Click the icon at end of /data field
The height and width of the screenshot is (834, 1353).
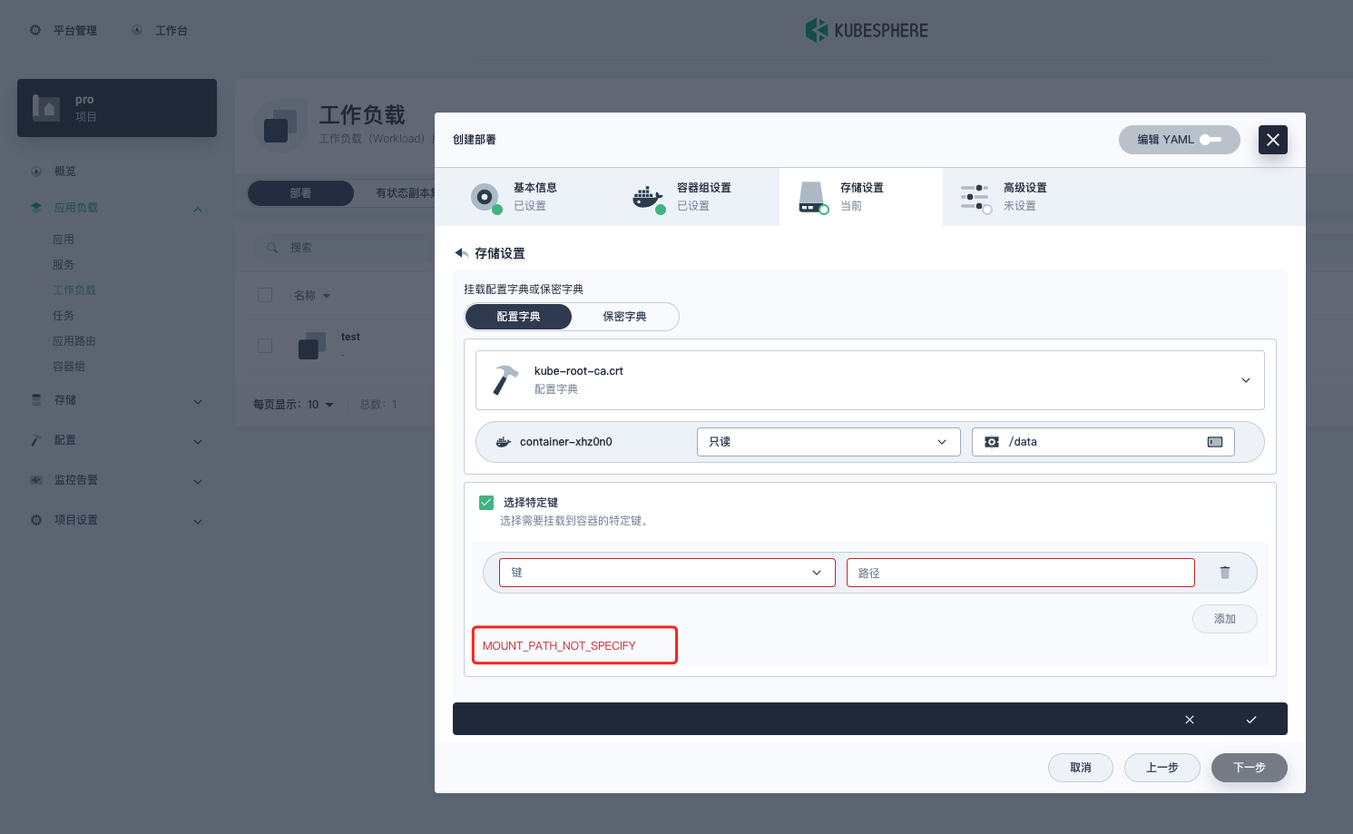coord(1215,442)
